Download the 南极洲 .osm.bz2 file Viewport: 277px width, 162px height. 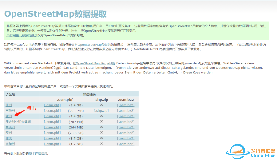(x=126, y=111)
